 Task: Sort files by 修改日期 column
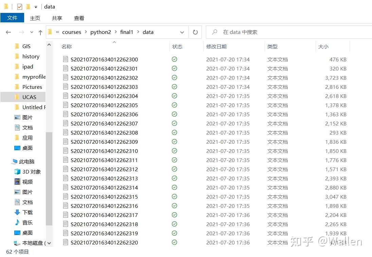point(216,46)
